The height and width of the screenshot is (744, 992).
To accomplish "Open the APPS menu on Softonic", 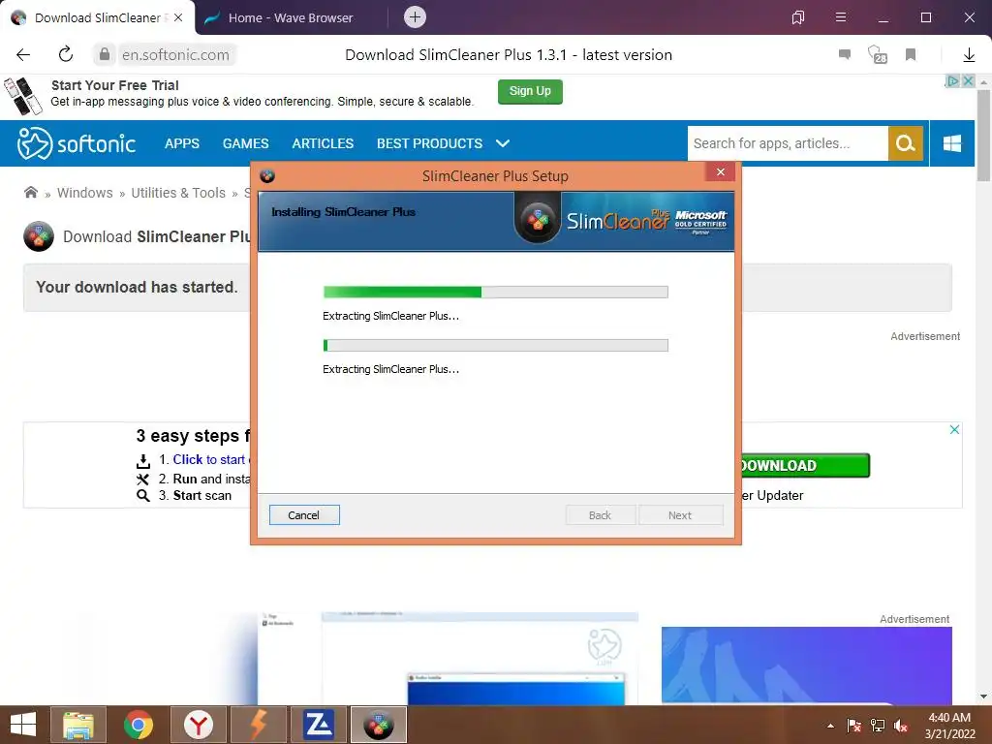I will pos(181,143).
